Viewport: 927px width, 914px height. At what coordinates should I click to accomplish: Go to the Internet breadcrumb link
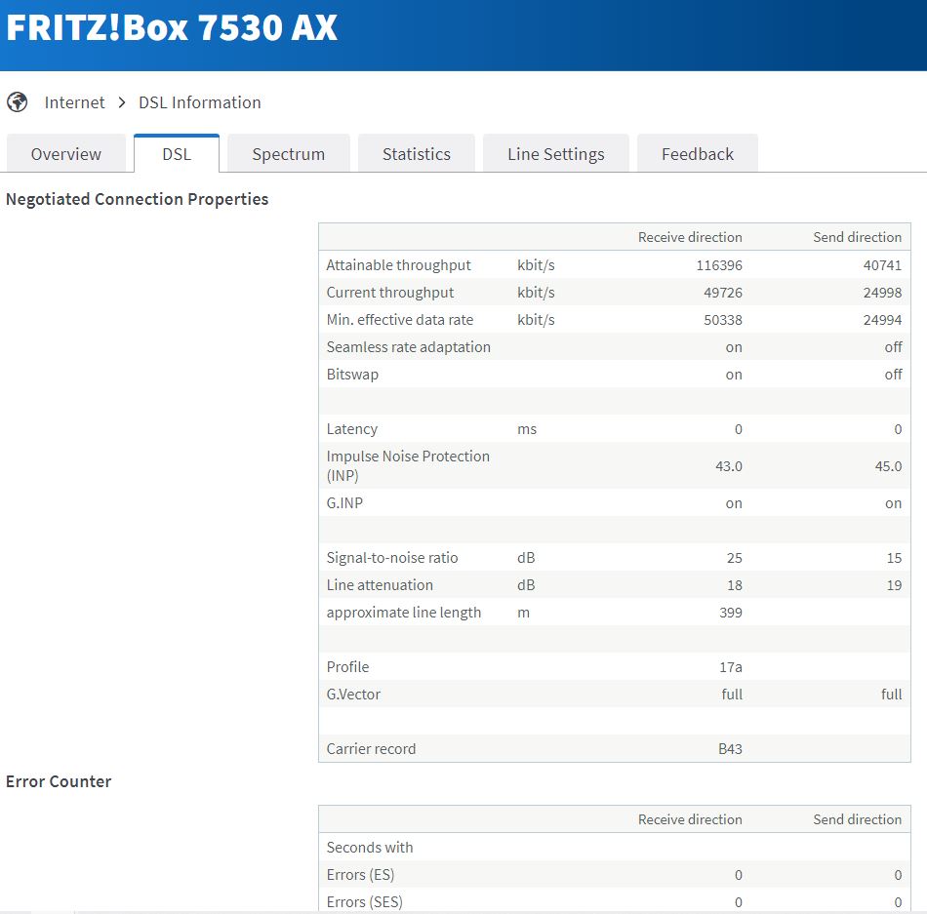tap(74, 102)
